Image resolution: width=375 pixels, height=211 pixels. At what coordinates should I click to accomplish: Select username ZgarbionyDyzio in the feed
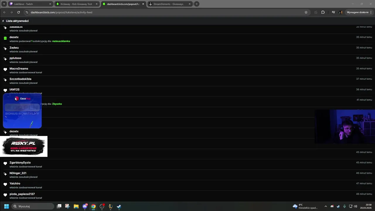pos(20,163)
